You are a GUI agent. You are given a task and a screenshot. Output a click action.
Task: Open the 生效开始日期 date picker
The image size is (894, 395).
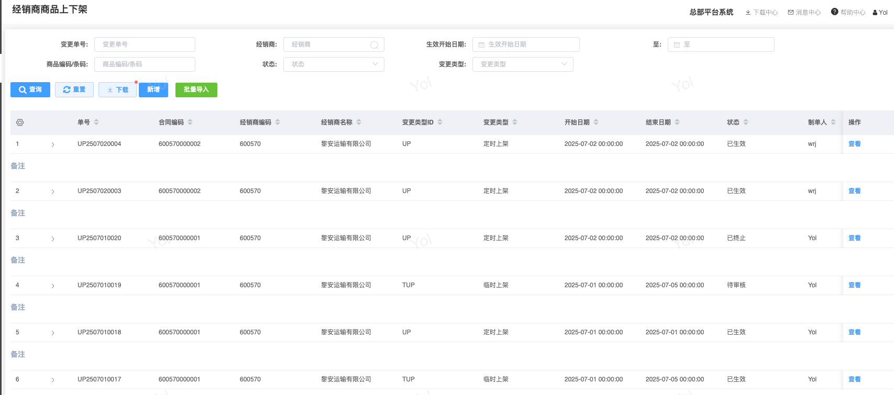526,44
